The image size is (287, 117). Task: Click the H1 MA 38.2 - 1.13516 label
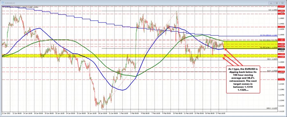tap(269, 48)
